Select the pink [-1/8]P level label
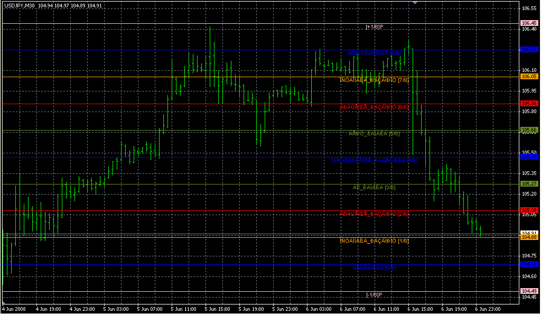541x314 pixels. pos(374,294)
